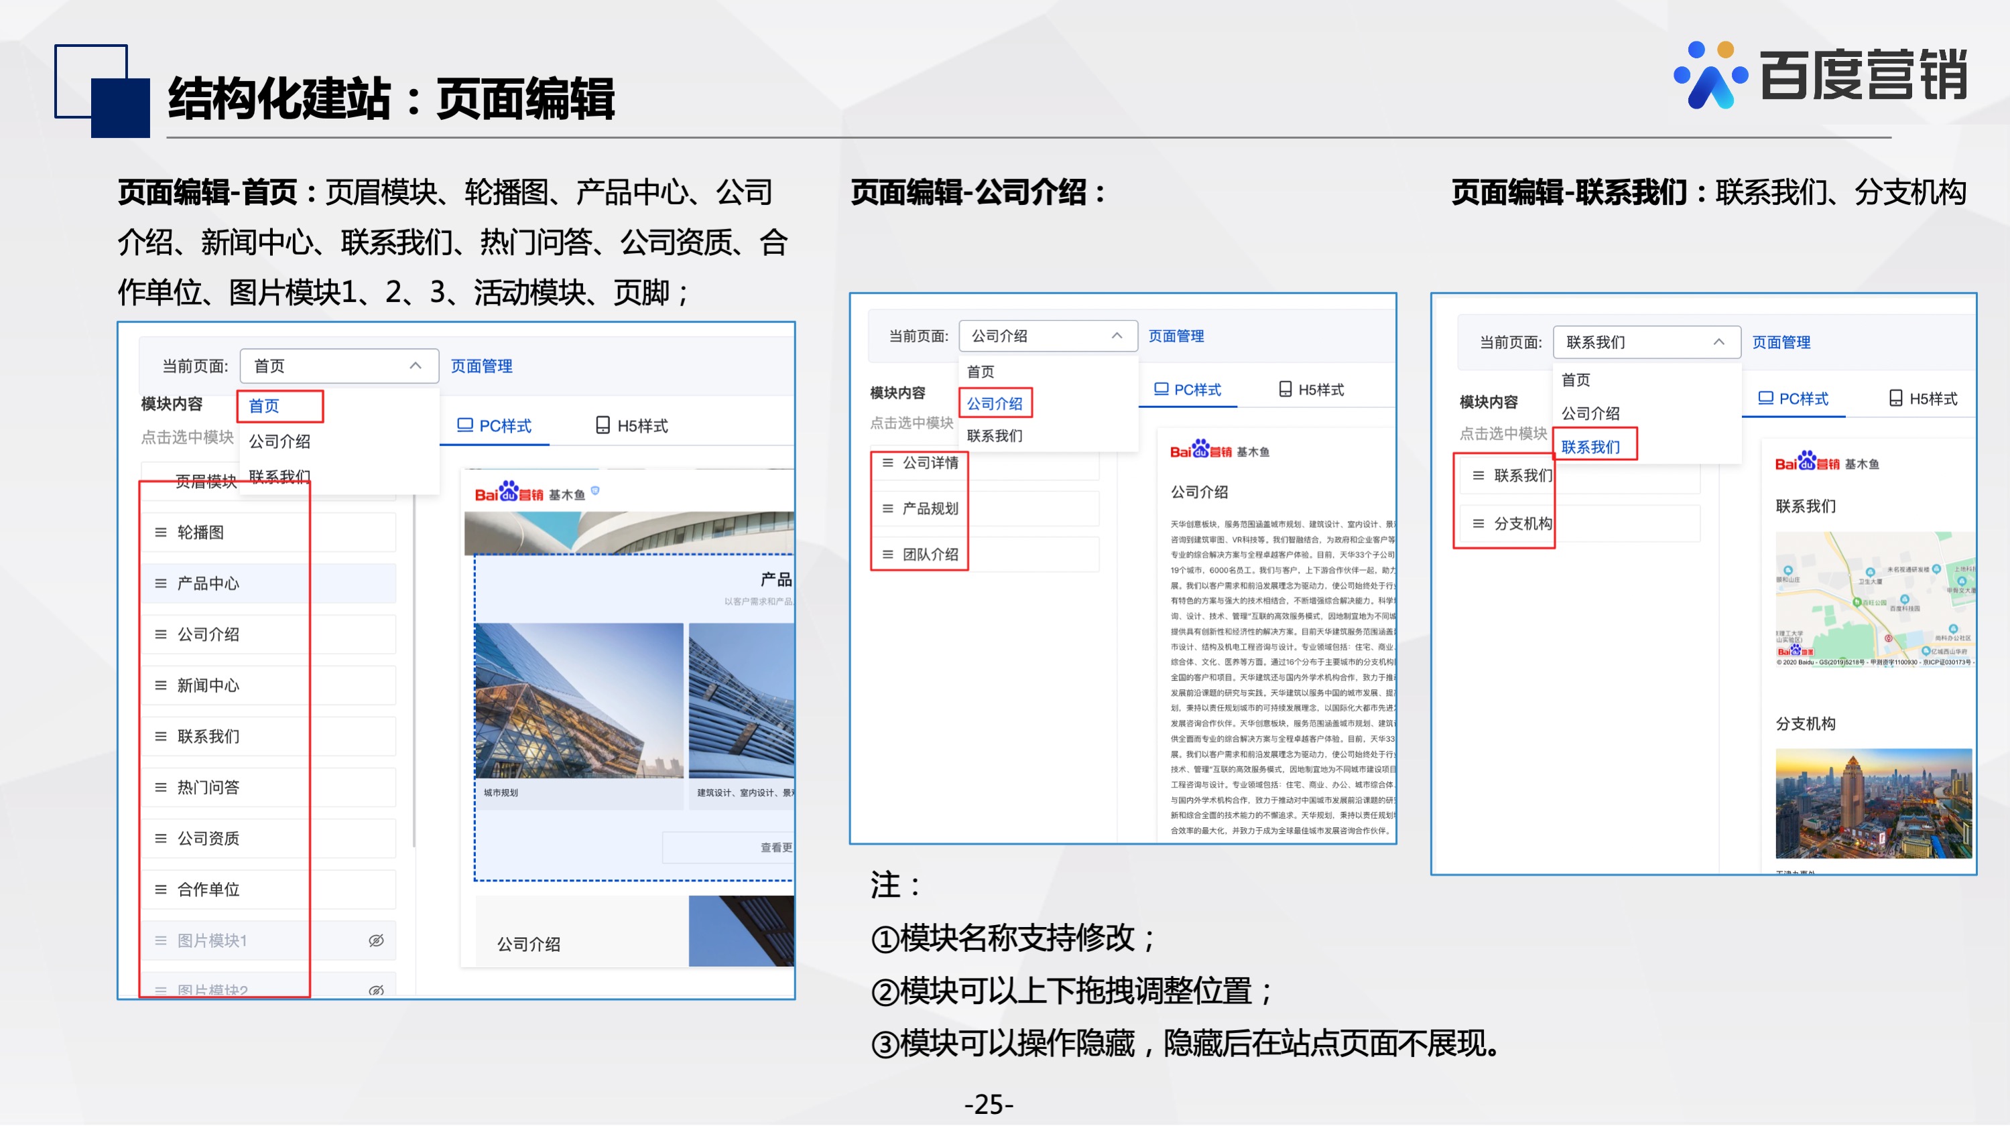This screenshot has width=2010, height=1130.
Task: Click the drag handle icon of 合作单位
Action: pyautogui.click(x=161, y=890)
